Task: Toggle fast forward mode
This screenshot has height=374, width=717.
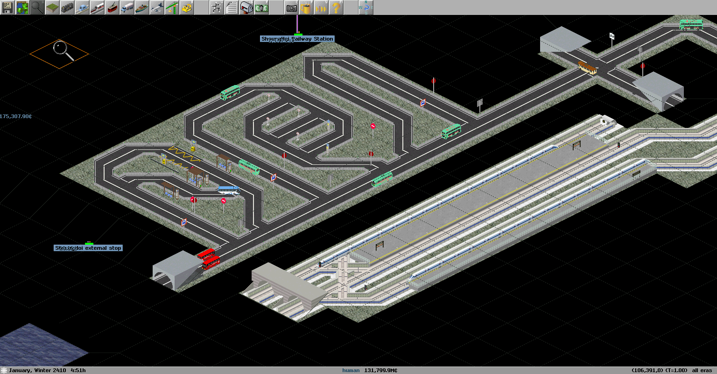Action: point(321,7)
